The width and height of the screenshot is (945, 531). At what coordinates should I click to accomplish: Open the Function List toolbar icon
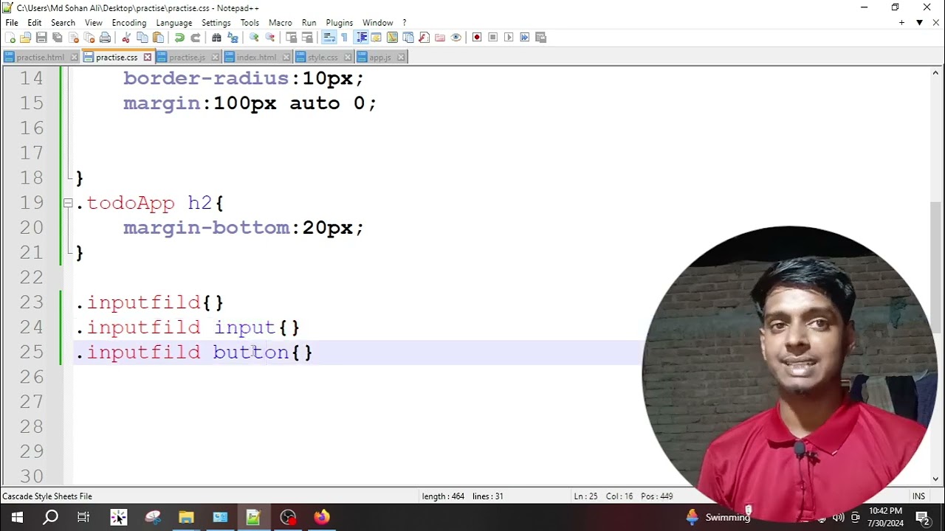[x=424, y=38]
